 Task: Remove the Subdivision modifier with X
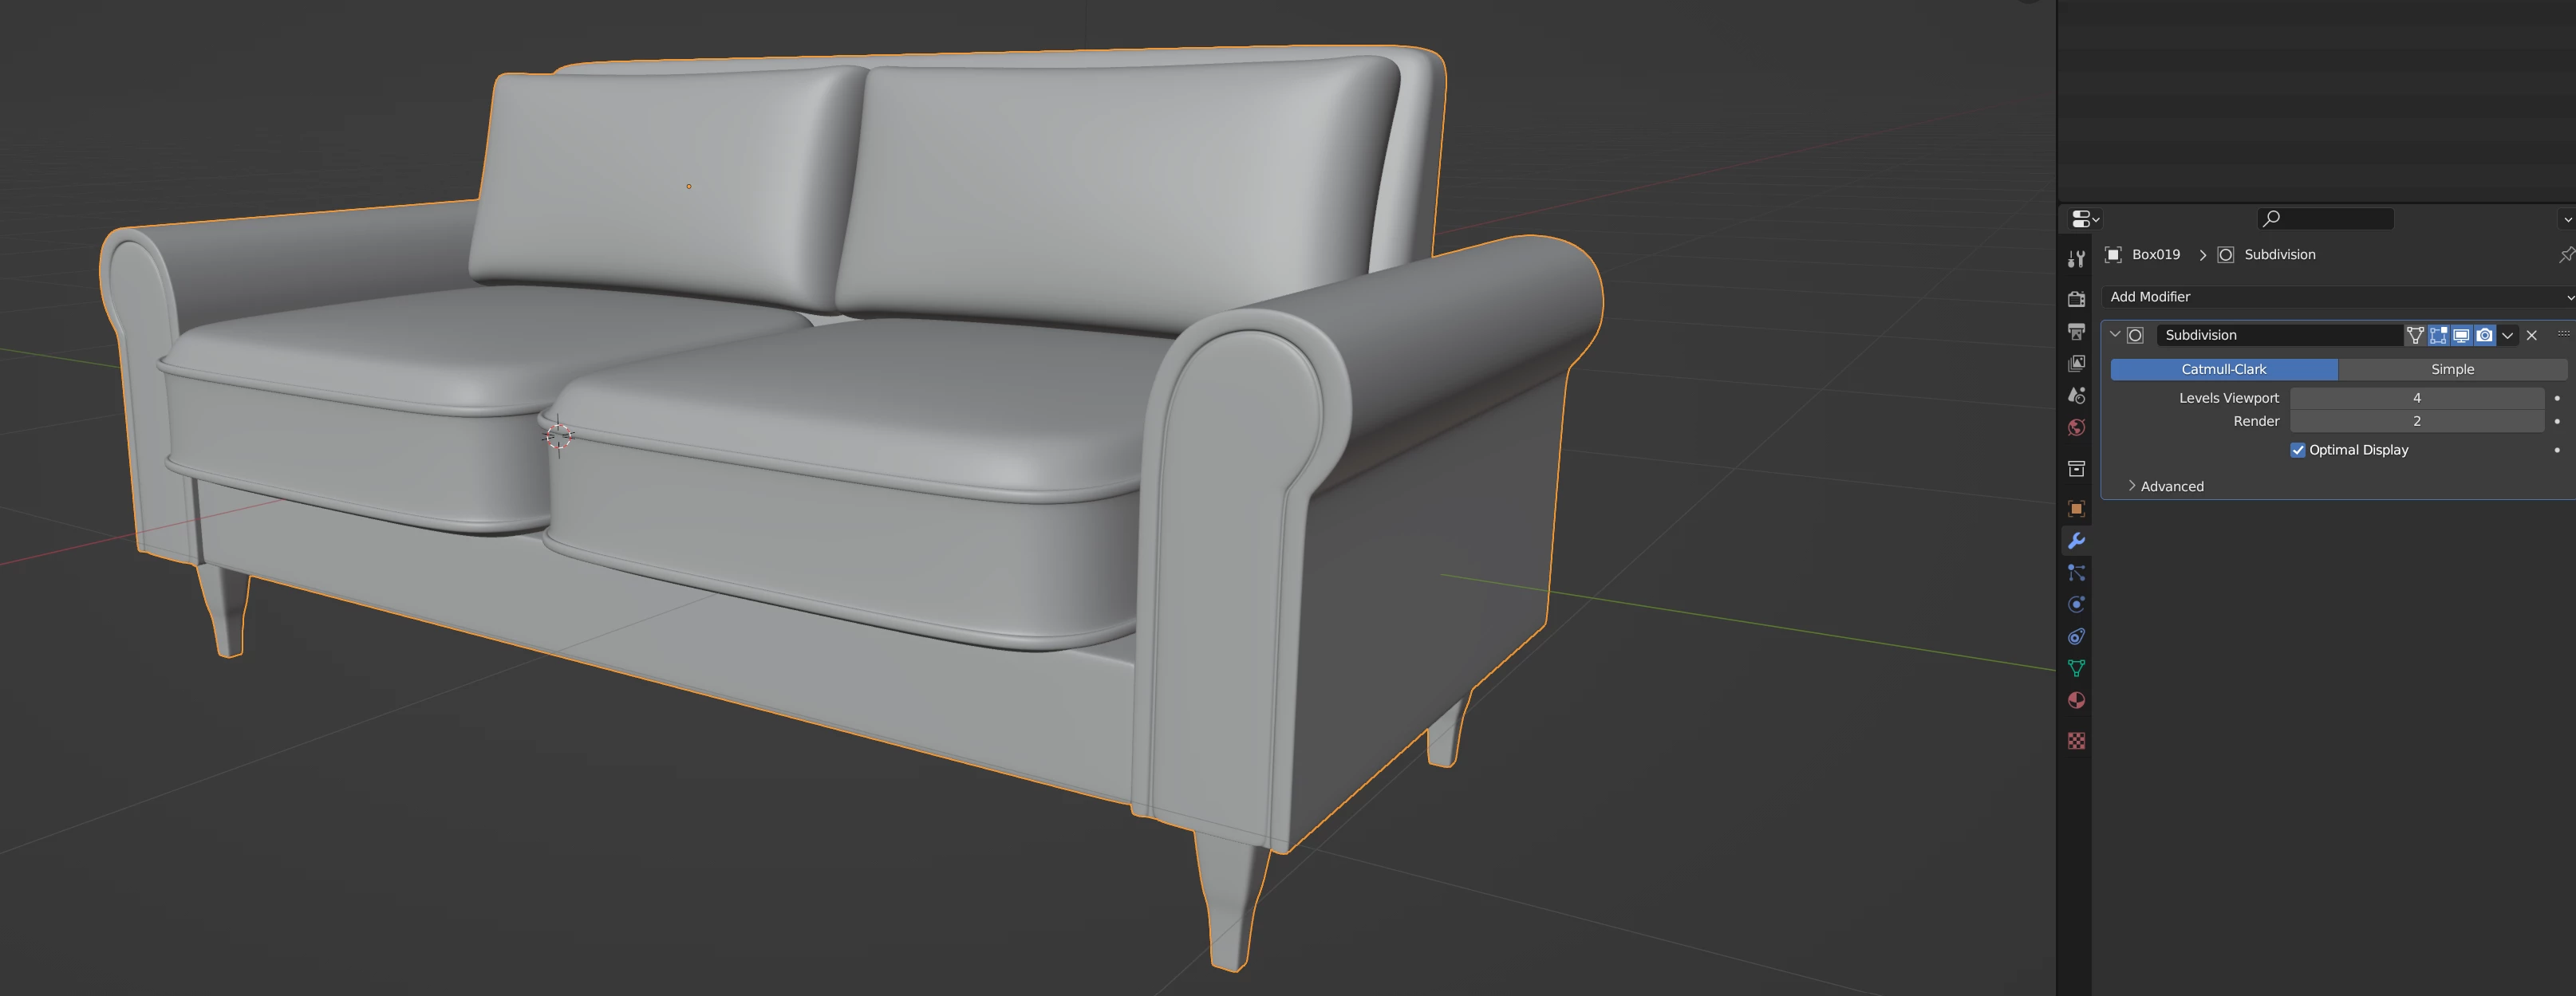(2531, 335)
